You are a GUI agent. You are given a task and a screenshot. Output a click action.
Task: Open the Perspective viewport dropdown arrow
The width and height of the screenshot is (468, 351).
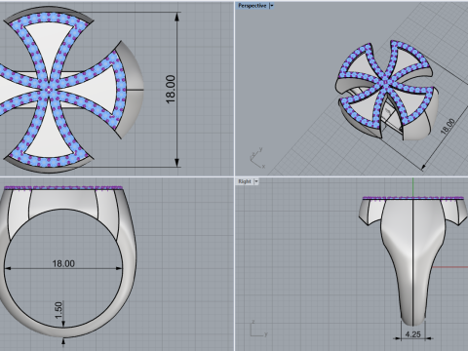pos(272,6)
